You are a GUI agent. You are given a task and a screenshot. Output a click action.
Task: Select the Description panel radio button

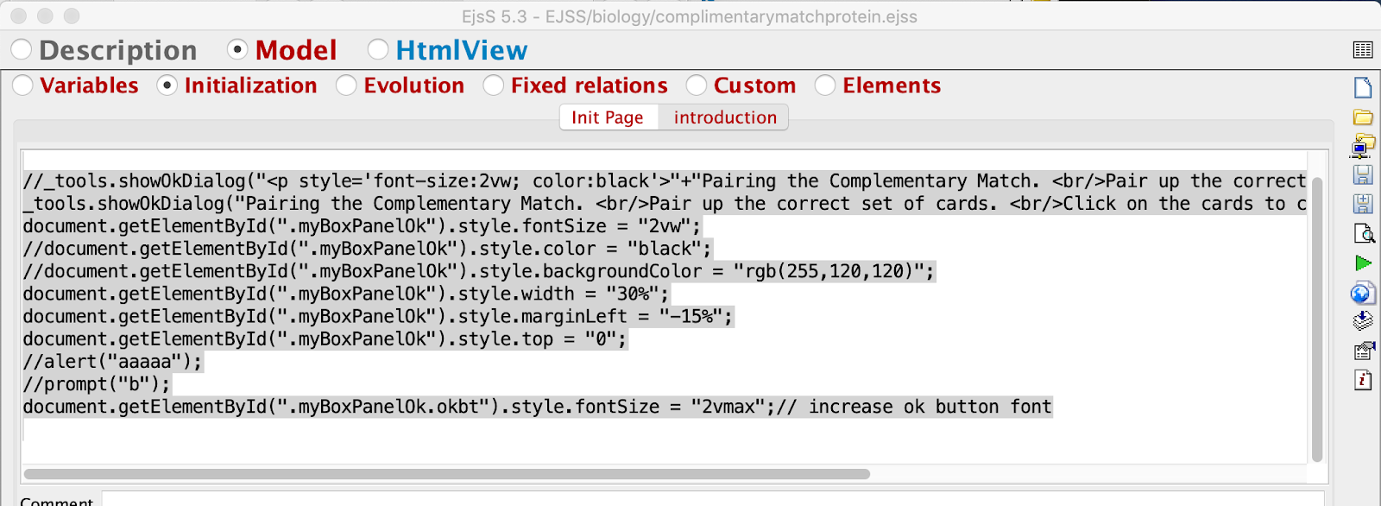click(x=21, y=50)
